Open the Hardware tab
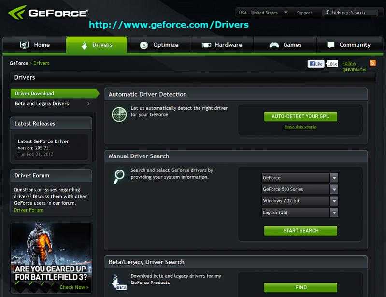Image resolution: width=386 pixels, height=297 pixels. [222, 45]
